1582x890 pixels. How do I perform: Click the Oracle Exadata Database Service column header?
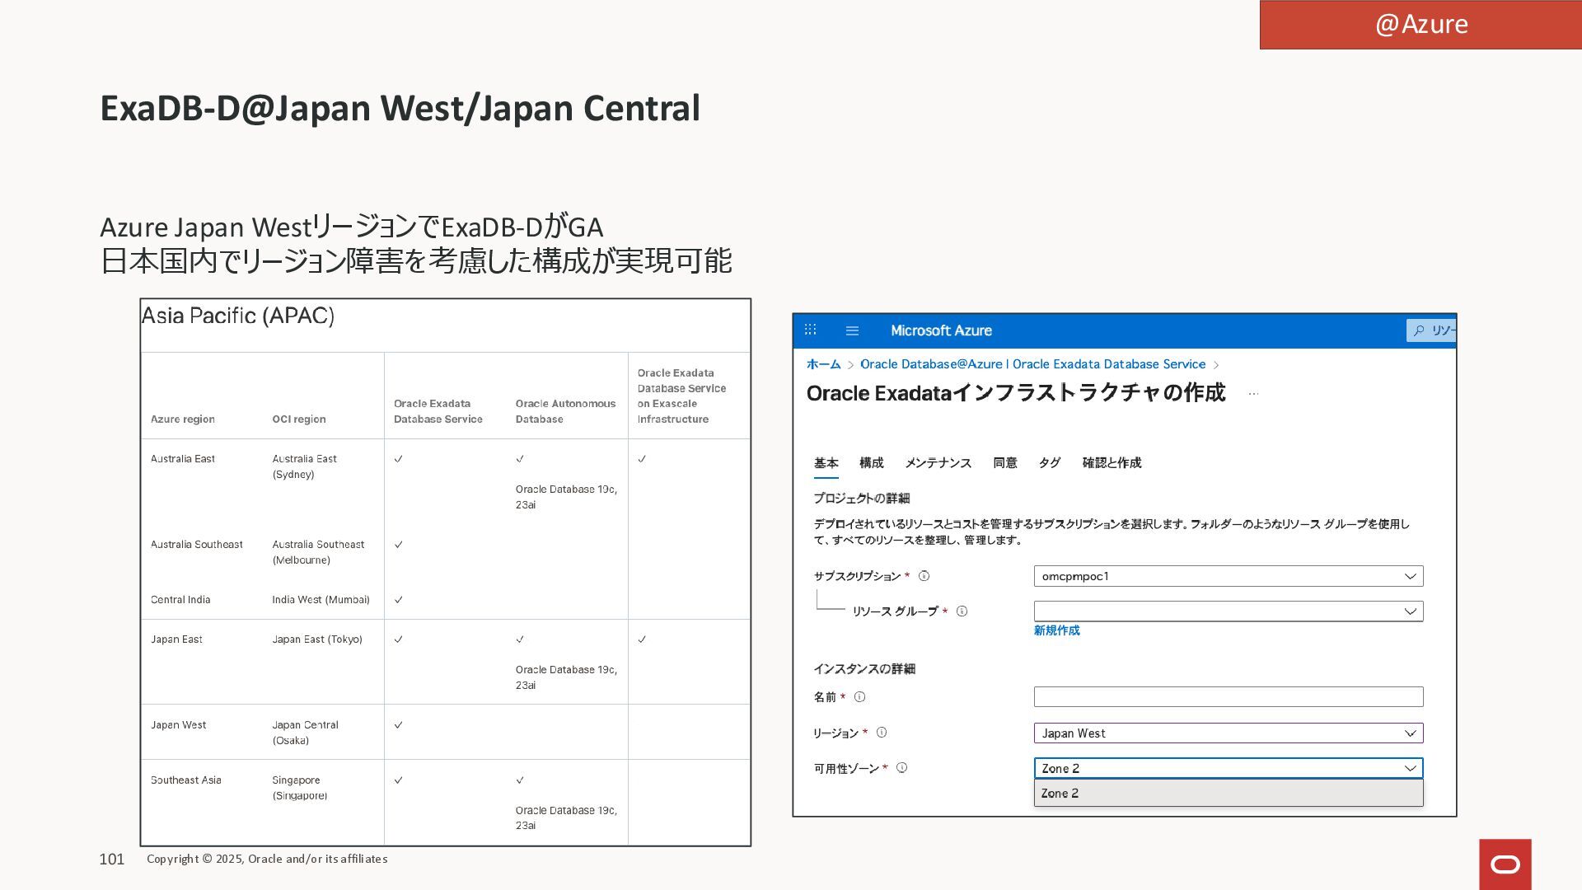[x=438, y=411]
